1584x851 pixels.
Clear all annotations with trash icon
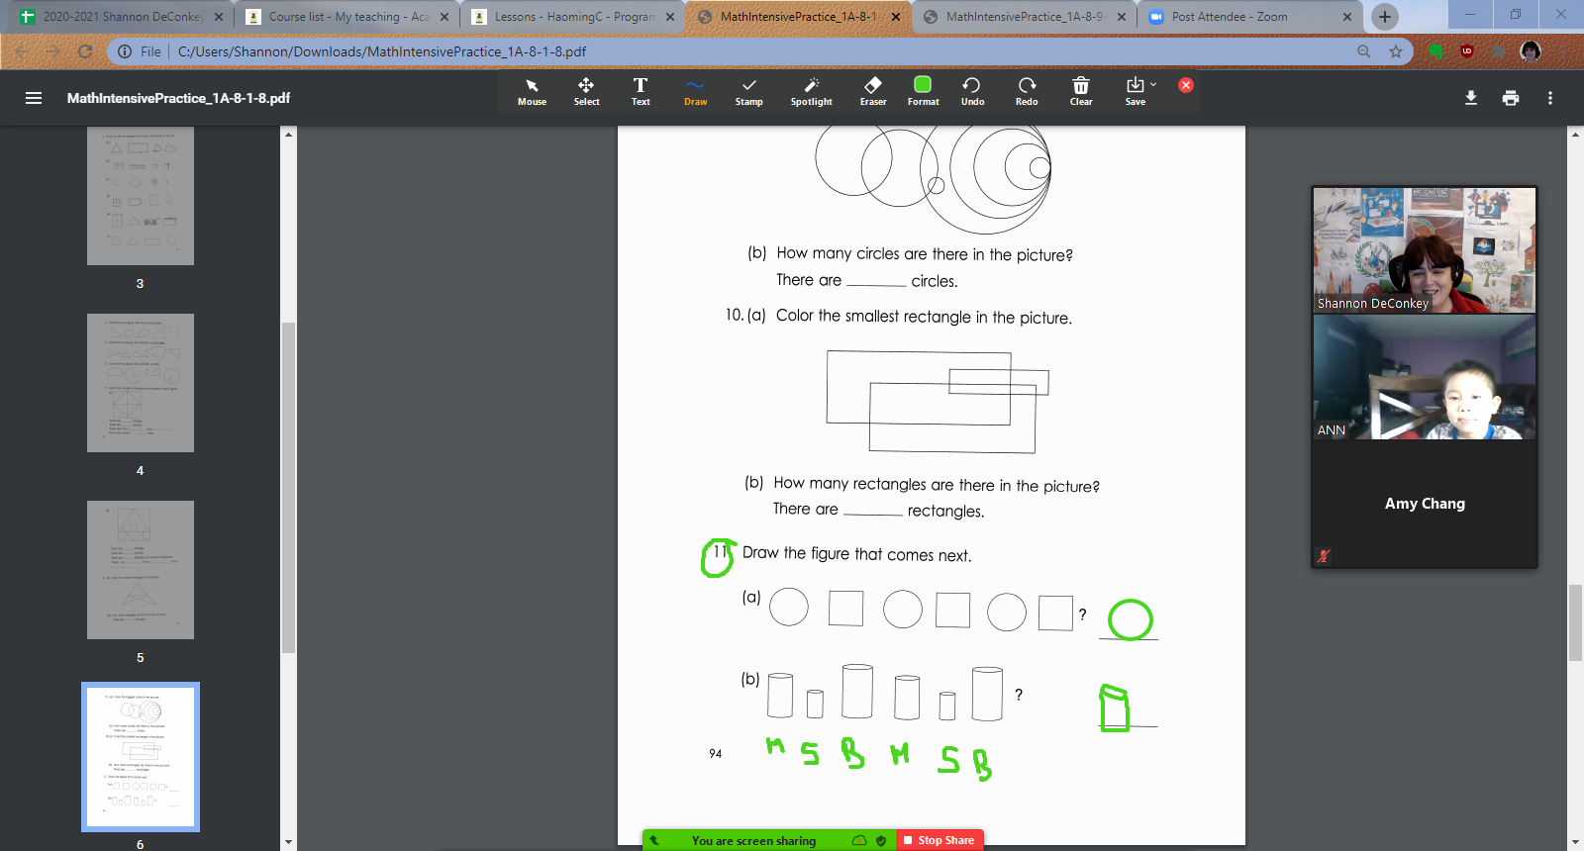pos(1081,92)
